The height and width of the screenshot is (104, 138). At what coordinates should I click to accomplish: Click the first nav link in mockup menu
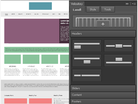(7, 14)
